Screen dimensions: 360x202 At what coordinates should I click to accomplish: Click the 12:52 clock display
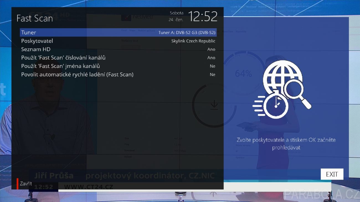[203, 17]
